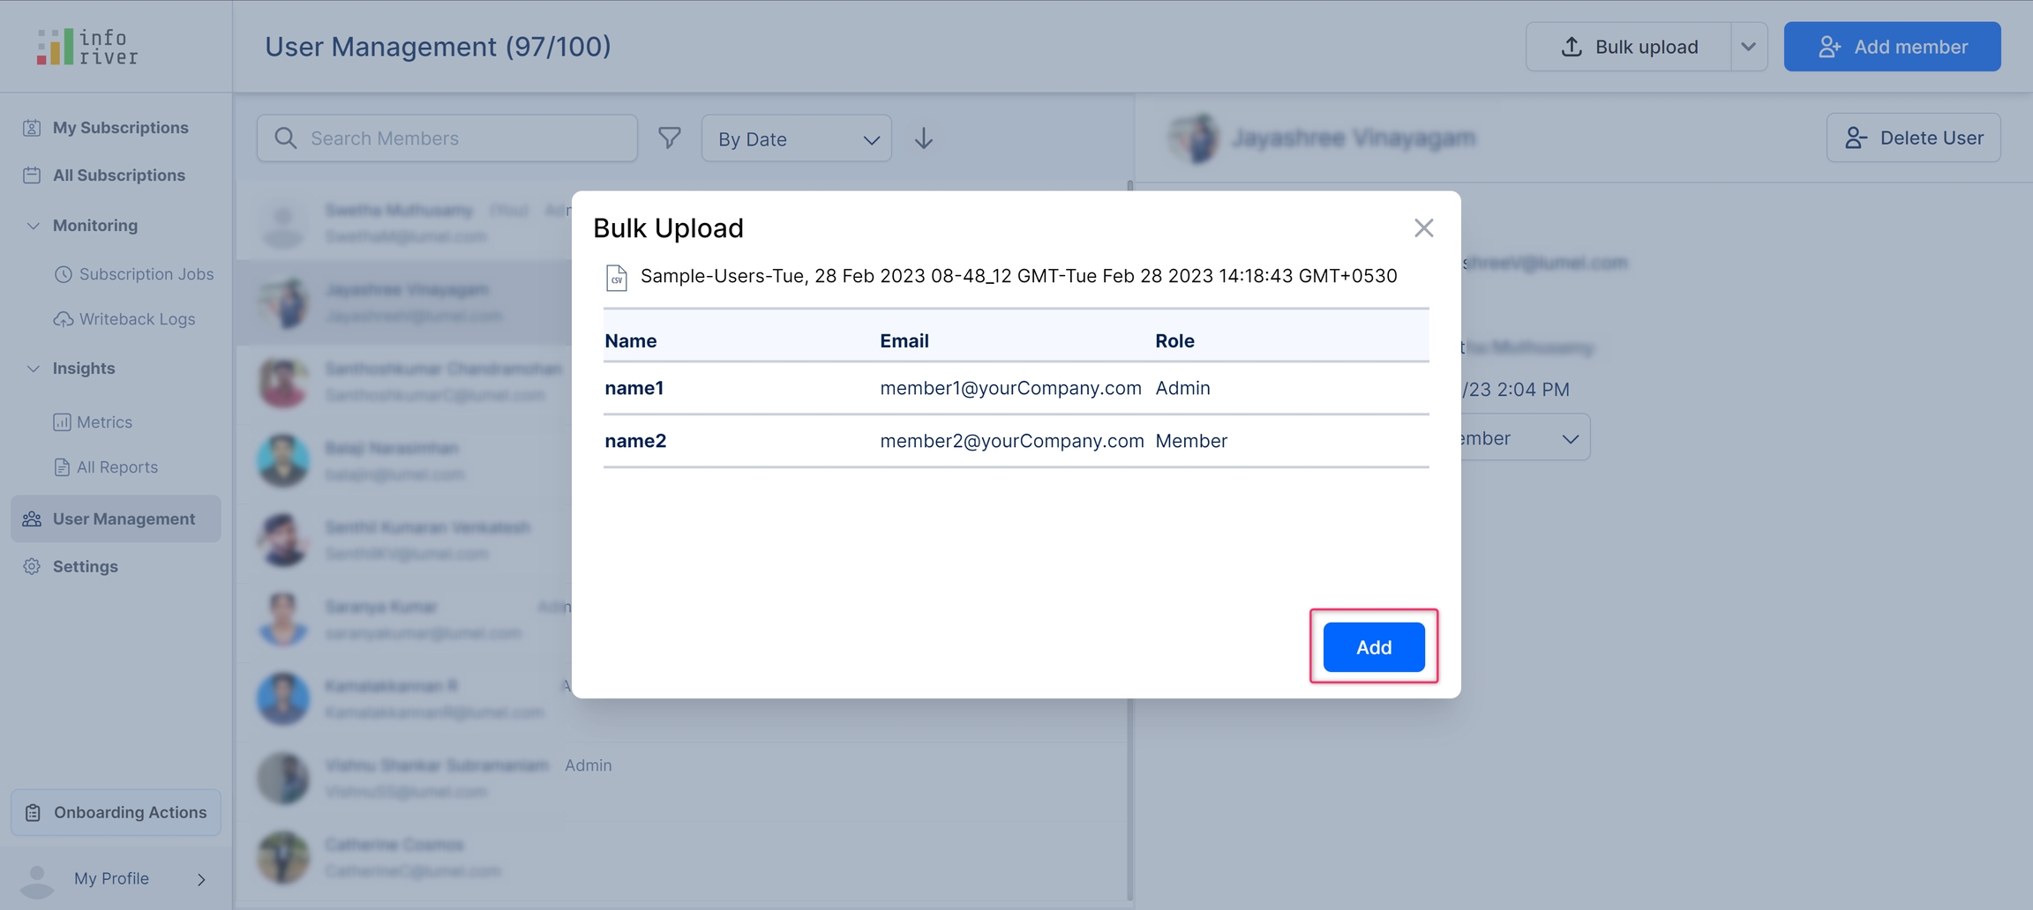
Task: Open Writeback Logs cloud icon item
Action: pyautogui.click(x=64, y=319)
